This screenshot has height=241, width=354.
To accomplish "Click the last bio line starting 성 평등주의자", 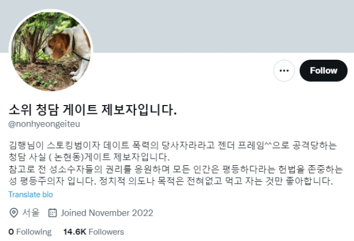I will click(171, 181).
